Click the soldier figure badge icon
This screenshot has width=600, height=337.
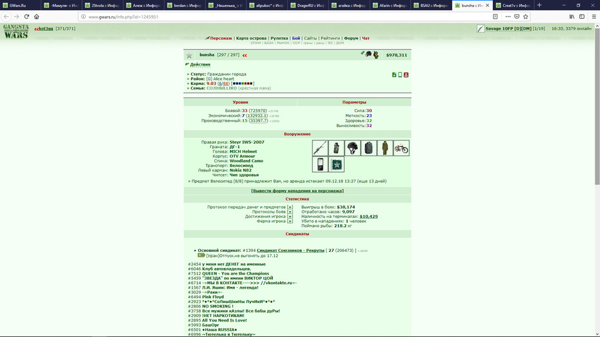376,55
